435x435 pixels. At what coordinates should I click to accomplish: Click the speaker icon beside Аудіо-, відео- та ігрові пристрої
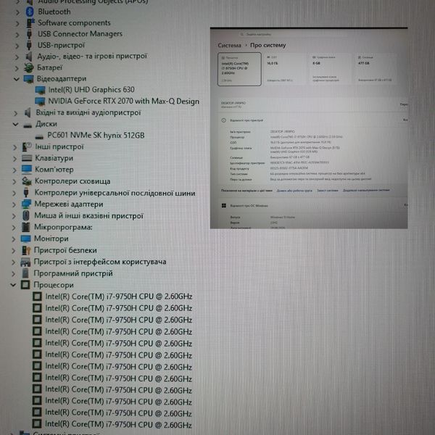click(x=29, y=57)
